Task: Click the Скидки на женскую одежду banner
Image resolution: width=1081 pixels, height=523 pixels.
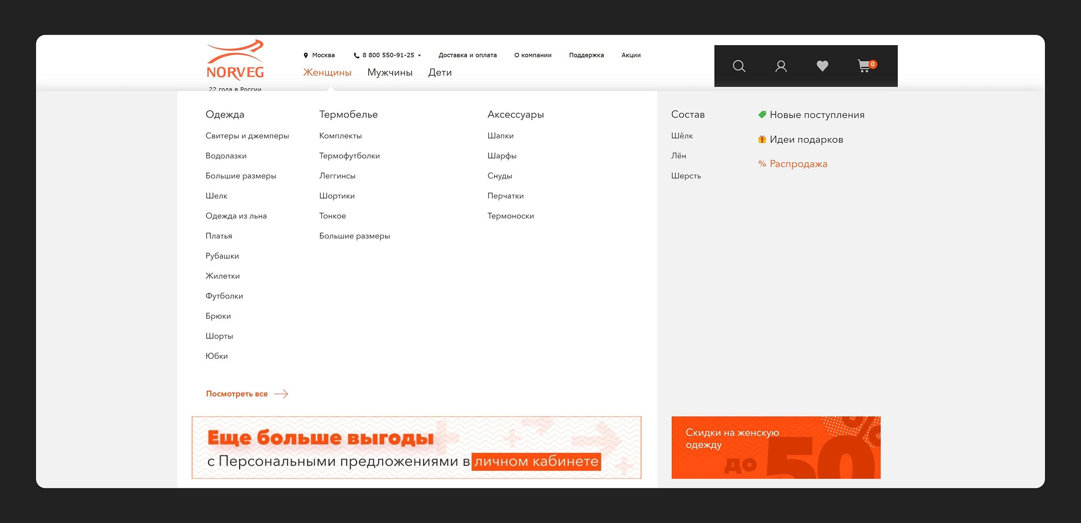Action: 776,447
